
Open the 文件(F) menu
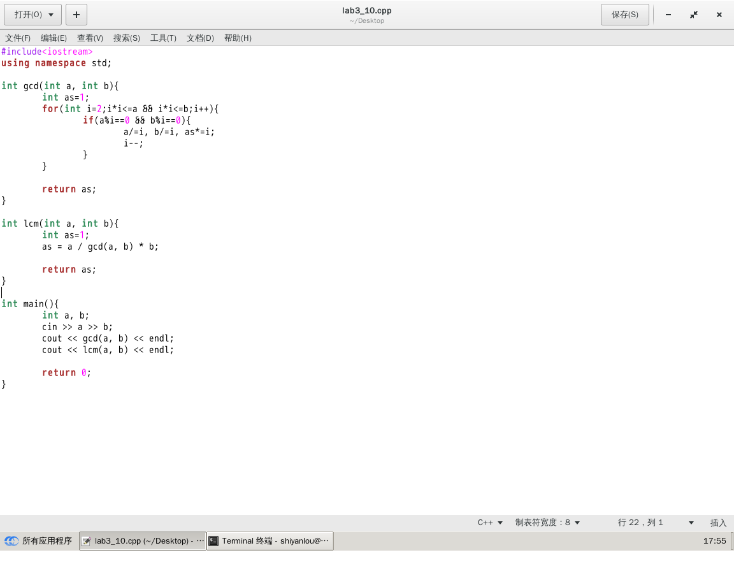[x=17, y=38]
